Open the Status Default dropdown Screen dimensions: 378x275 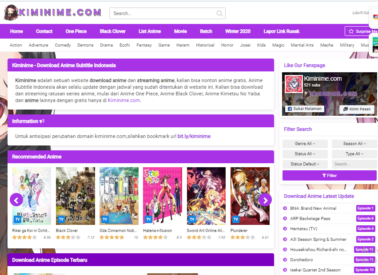(305, 164)
